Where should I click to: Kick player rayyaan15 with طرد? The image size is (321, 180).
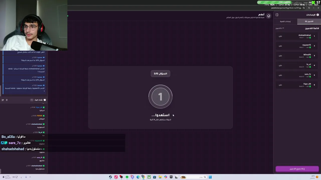pyautogui.click(x=280, y=46)
